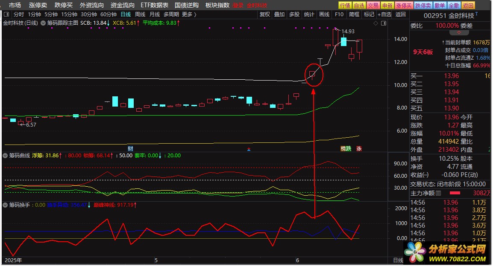Open the 板块指数 menu

(x=217, y=6)
